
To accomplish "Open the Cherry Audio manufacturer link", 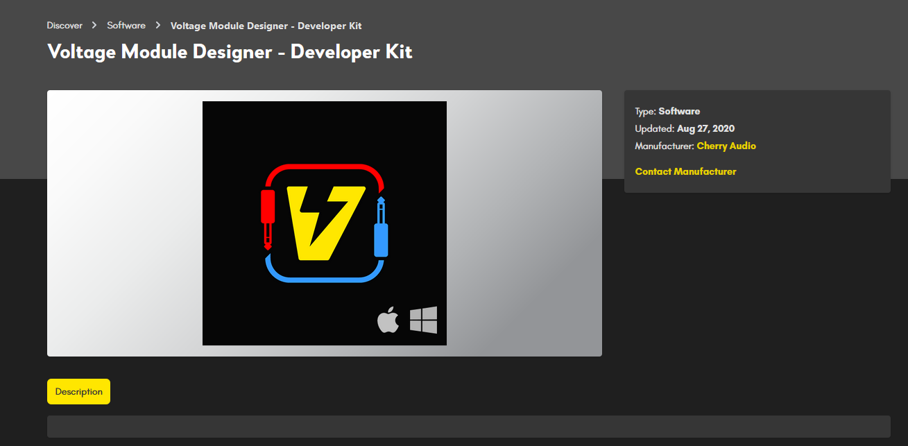I will pos(726,146).
